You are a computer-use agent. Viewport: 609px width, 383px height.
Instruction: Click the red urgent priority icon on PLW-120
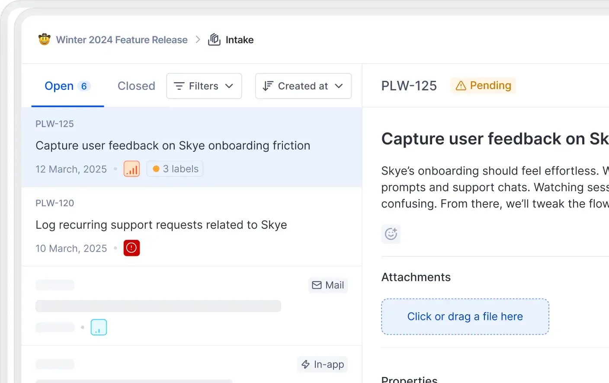(131, 248)
